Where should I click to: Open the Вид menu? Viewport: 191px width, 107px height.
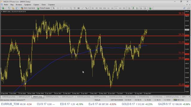pos(12,5)
